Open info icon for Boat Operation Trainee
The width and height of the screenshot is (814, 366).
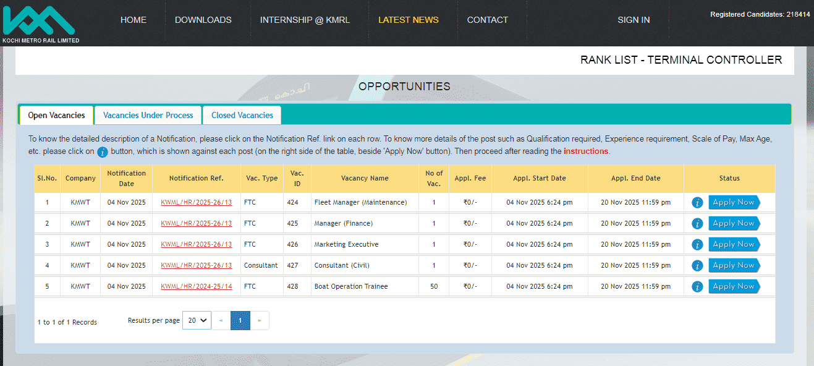pos(697,287)
